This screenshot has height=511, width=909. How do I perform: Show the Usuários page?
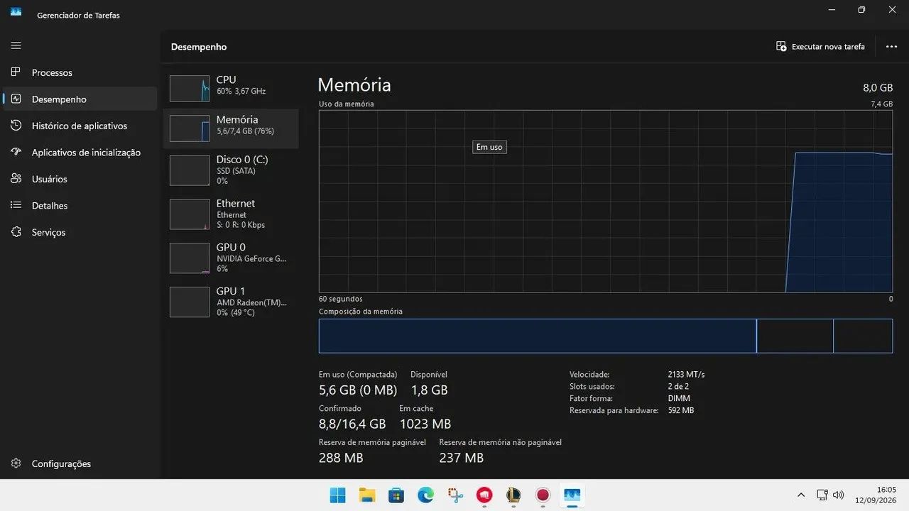[x=80, y=179]
